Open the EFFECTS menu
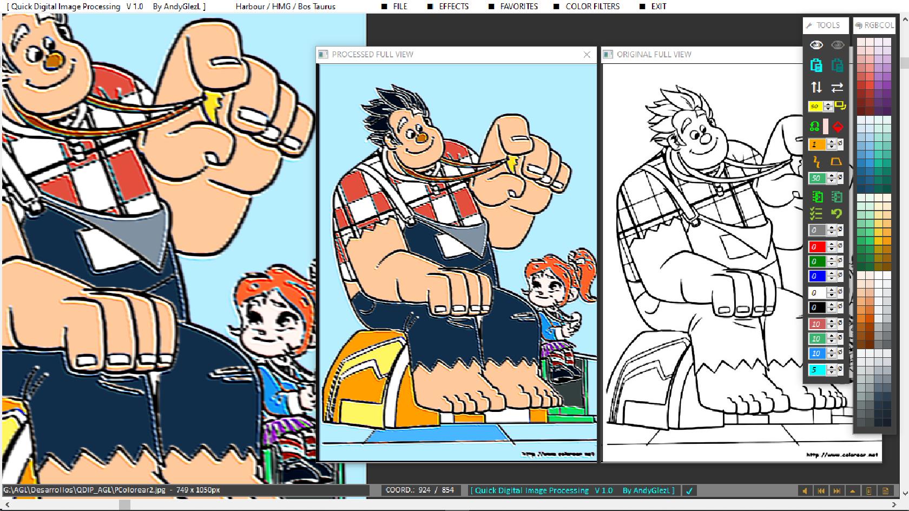 click(454, 6)
